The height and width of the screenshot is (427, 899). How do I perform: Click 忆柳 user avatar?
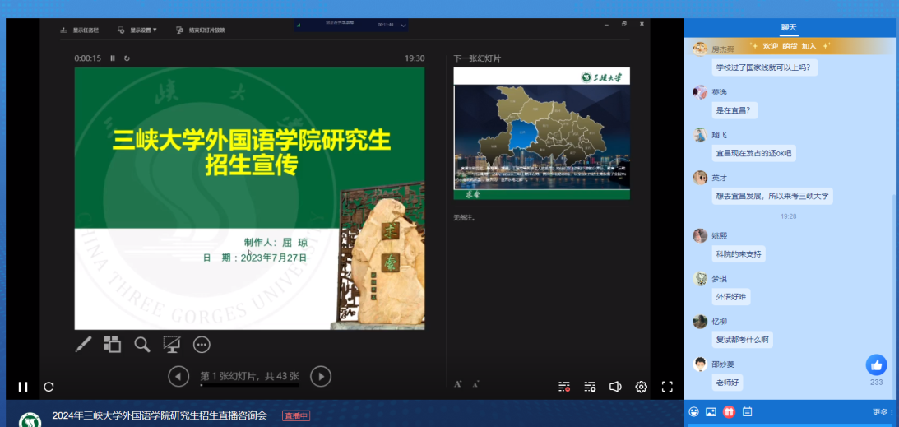pos(700,322)
